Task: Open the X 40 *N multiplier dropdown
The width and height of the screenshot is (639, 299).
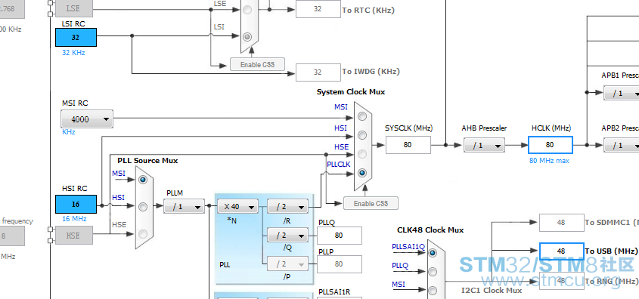Action: tap(237, 207)
